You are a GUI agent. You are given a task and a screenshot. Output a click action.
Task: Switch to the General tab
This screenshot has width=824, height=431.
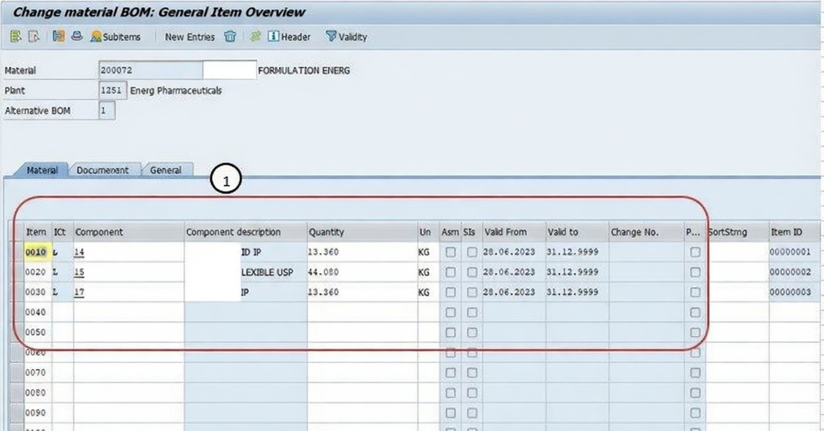click(166, 170)
